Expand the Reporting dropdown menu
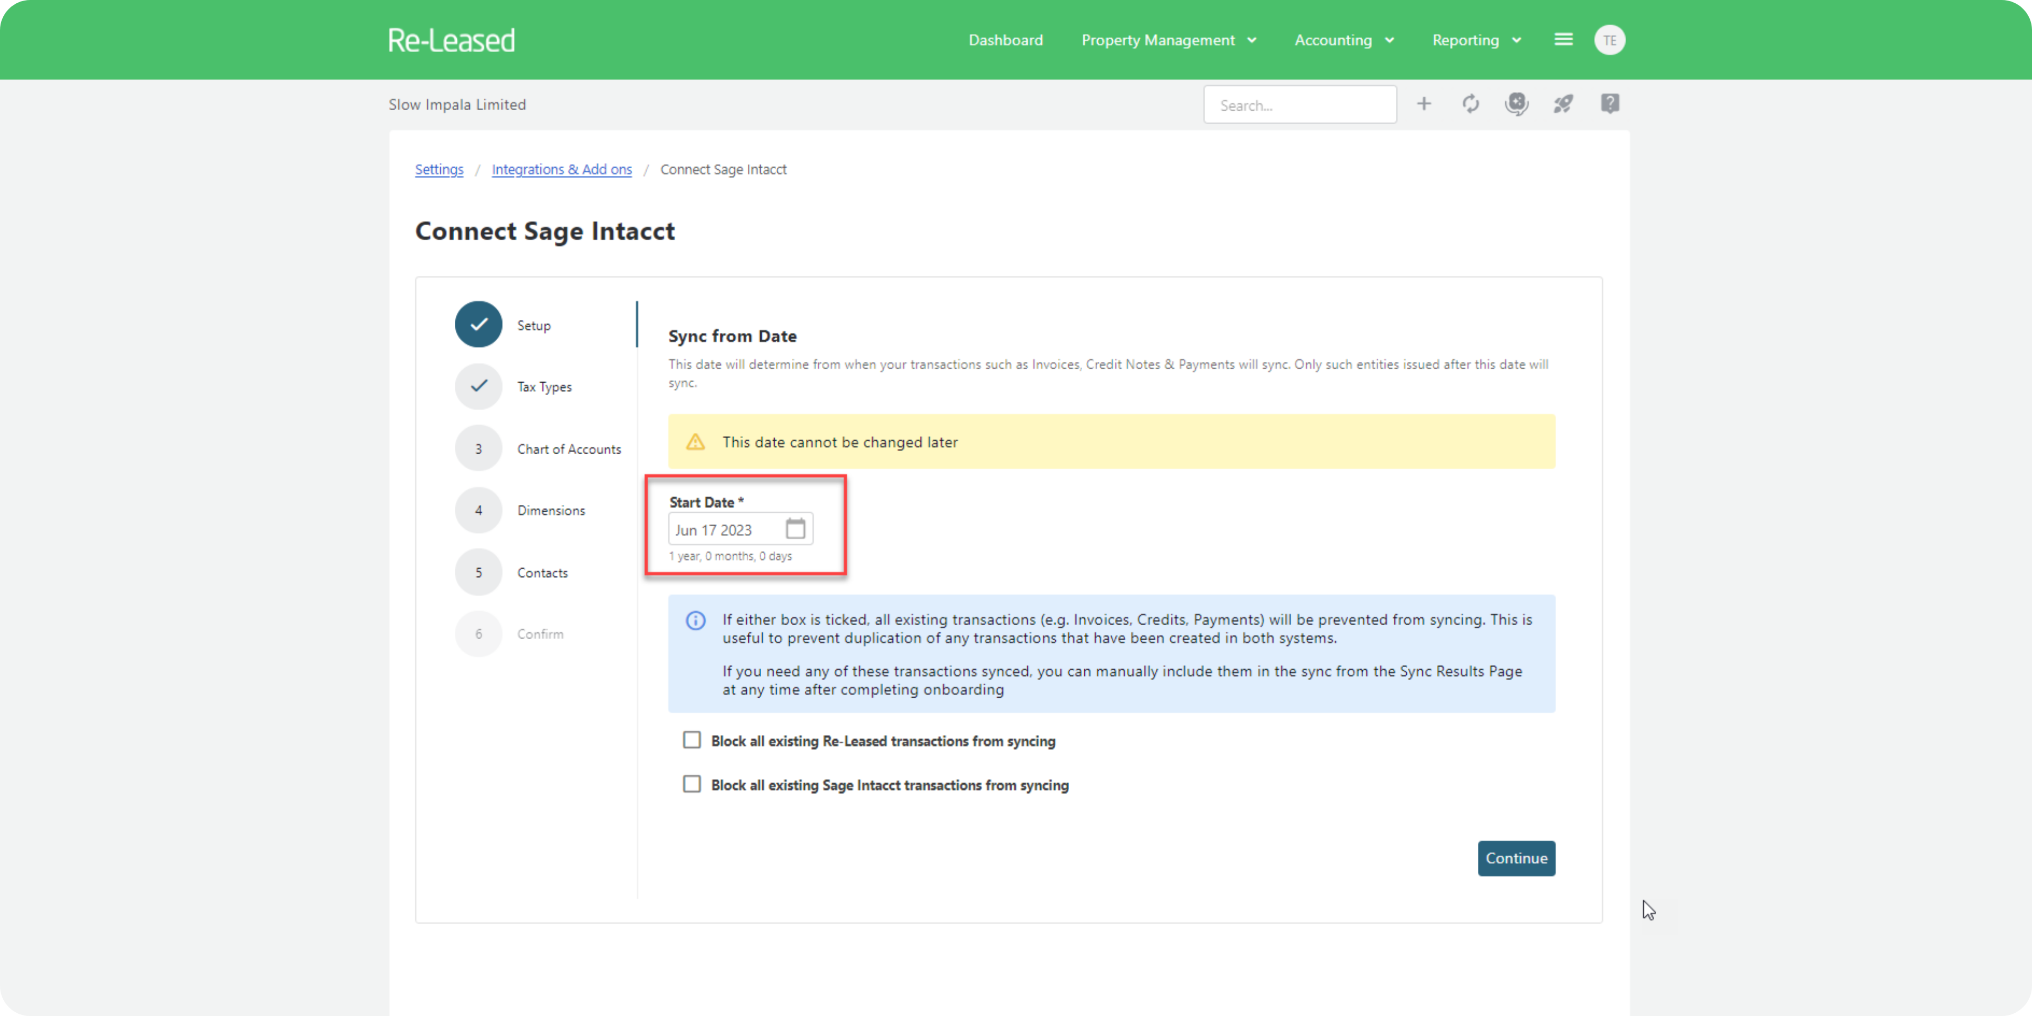Image resolution: width=2032 pixels, height=1016 pixels. (x=1476, y=40)
